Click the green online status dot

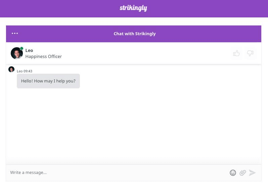tap(22, 49)
